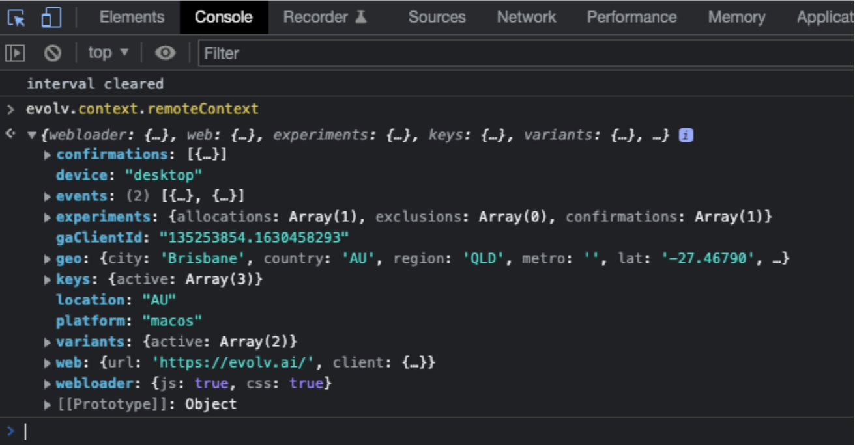Screen dimensions: 855x445
Task: Toggle the device toolbar icon
Action: click(51, 18)
